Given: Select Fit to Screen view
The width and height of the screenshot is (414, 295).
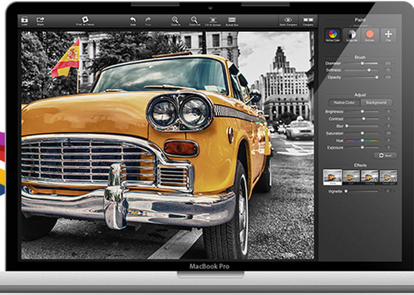Looking at the screenshot, I should [x=213, y=21].
